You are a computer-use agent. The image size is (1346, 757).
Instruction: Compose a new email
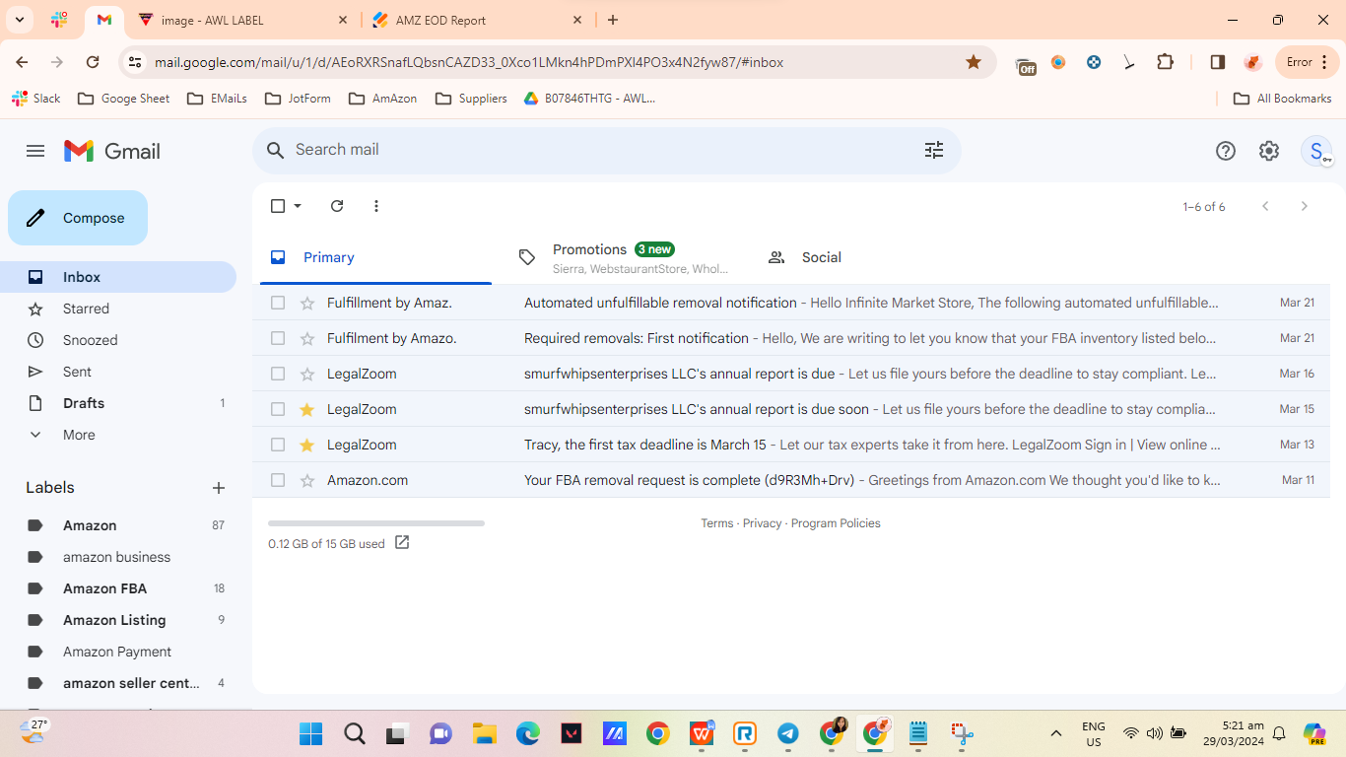(78, 218)
